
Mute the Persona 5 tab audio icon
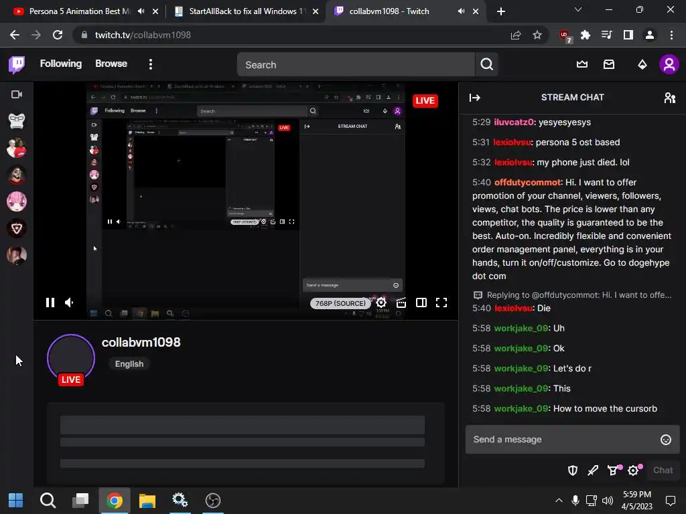click(141, 11)
